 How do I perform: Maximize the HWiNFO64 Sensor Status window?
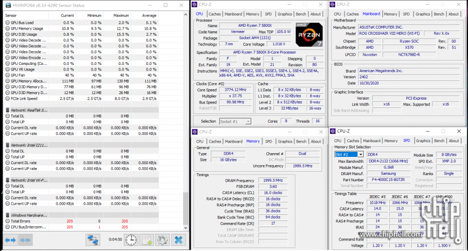point(165,5)
